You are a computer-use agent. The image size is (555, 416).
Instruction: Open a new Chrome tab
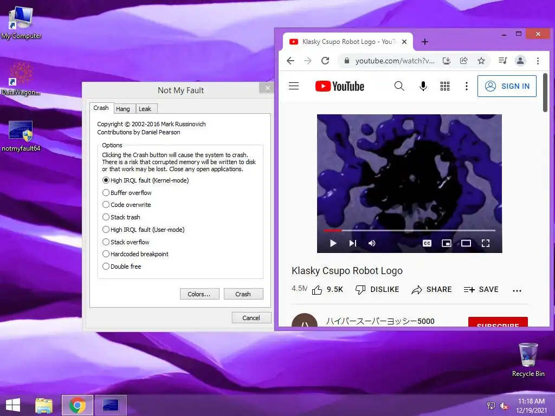425,42
